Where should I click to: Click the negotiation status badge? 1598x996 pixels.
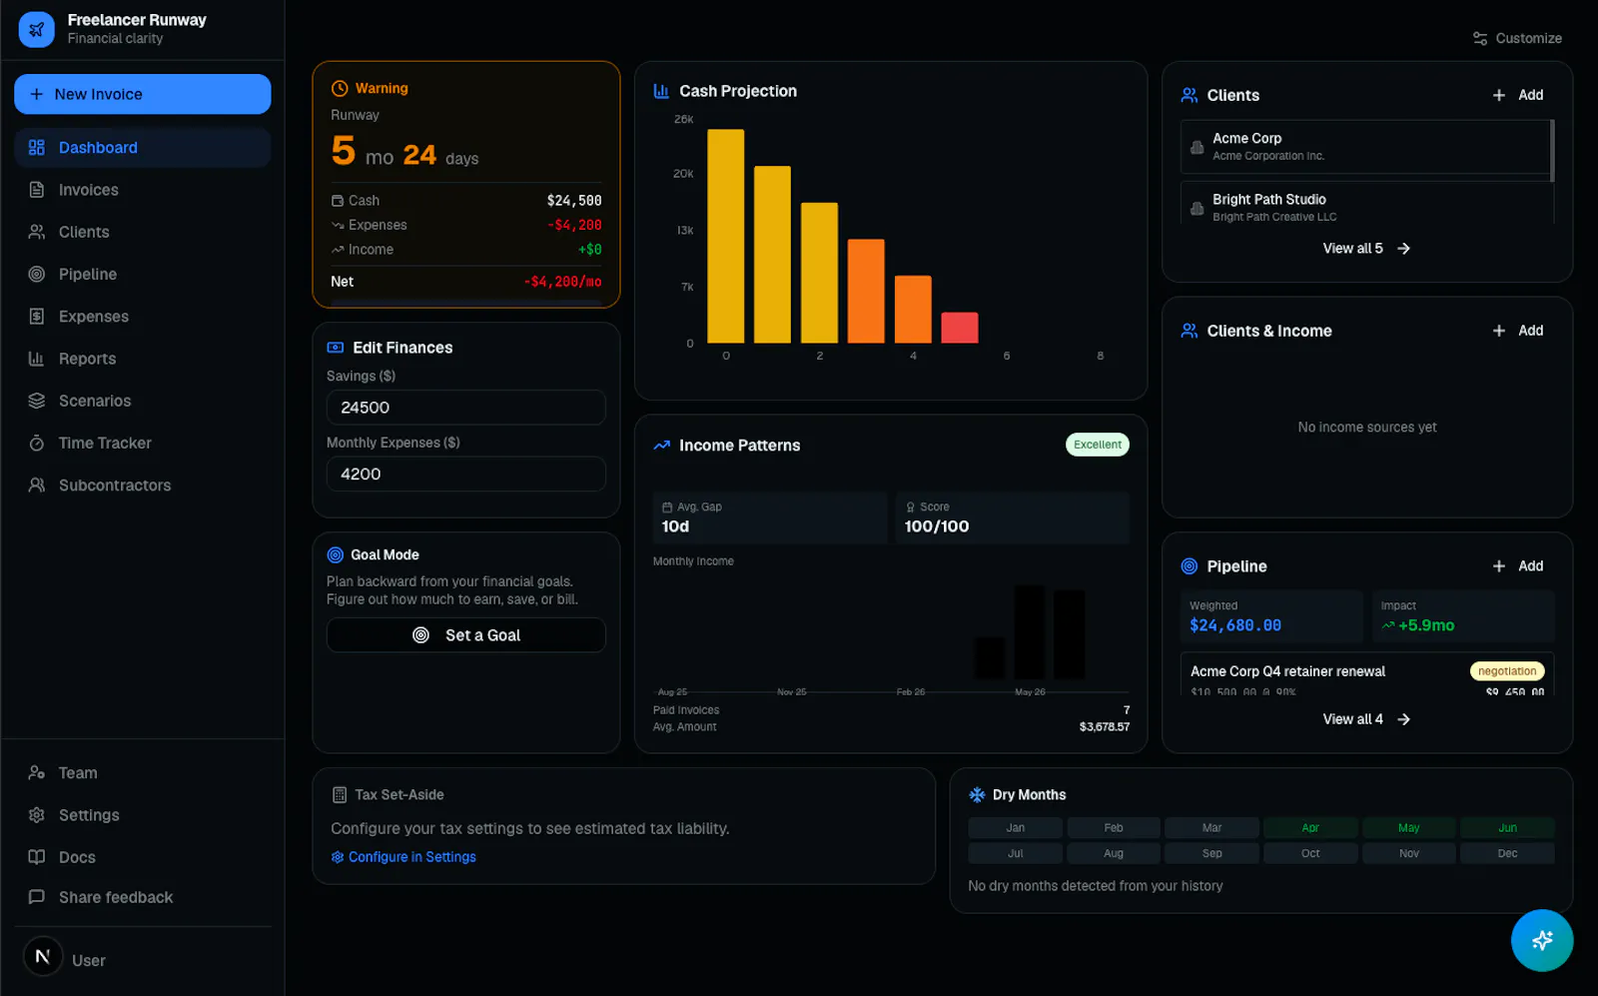(1507, 671)
